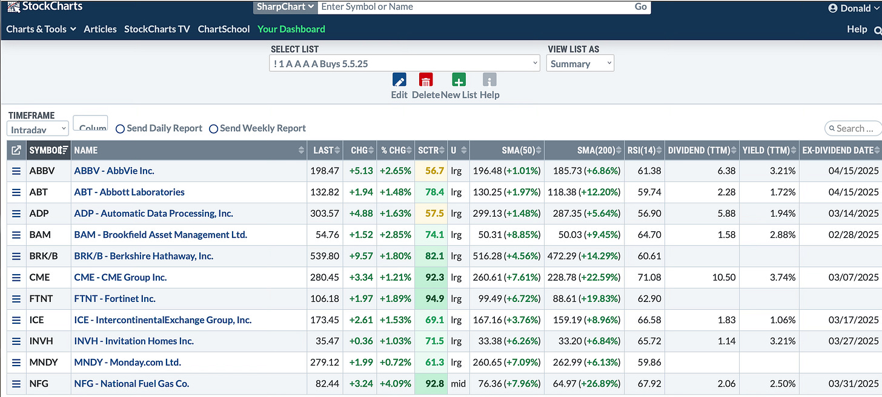Image resolution: width=882 pixels, height=397 pixels.
Task: Open the ChartSchool menu item
Action: (224, 29)
